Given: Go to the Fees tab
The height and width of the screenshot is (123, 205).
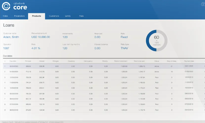Looking at the screenshot, I should (81, 16).
